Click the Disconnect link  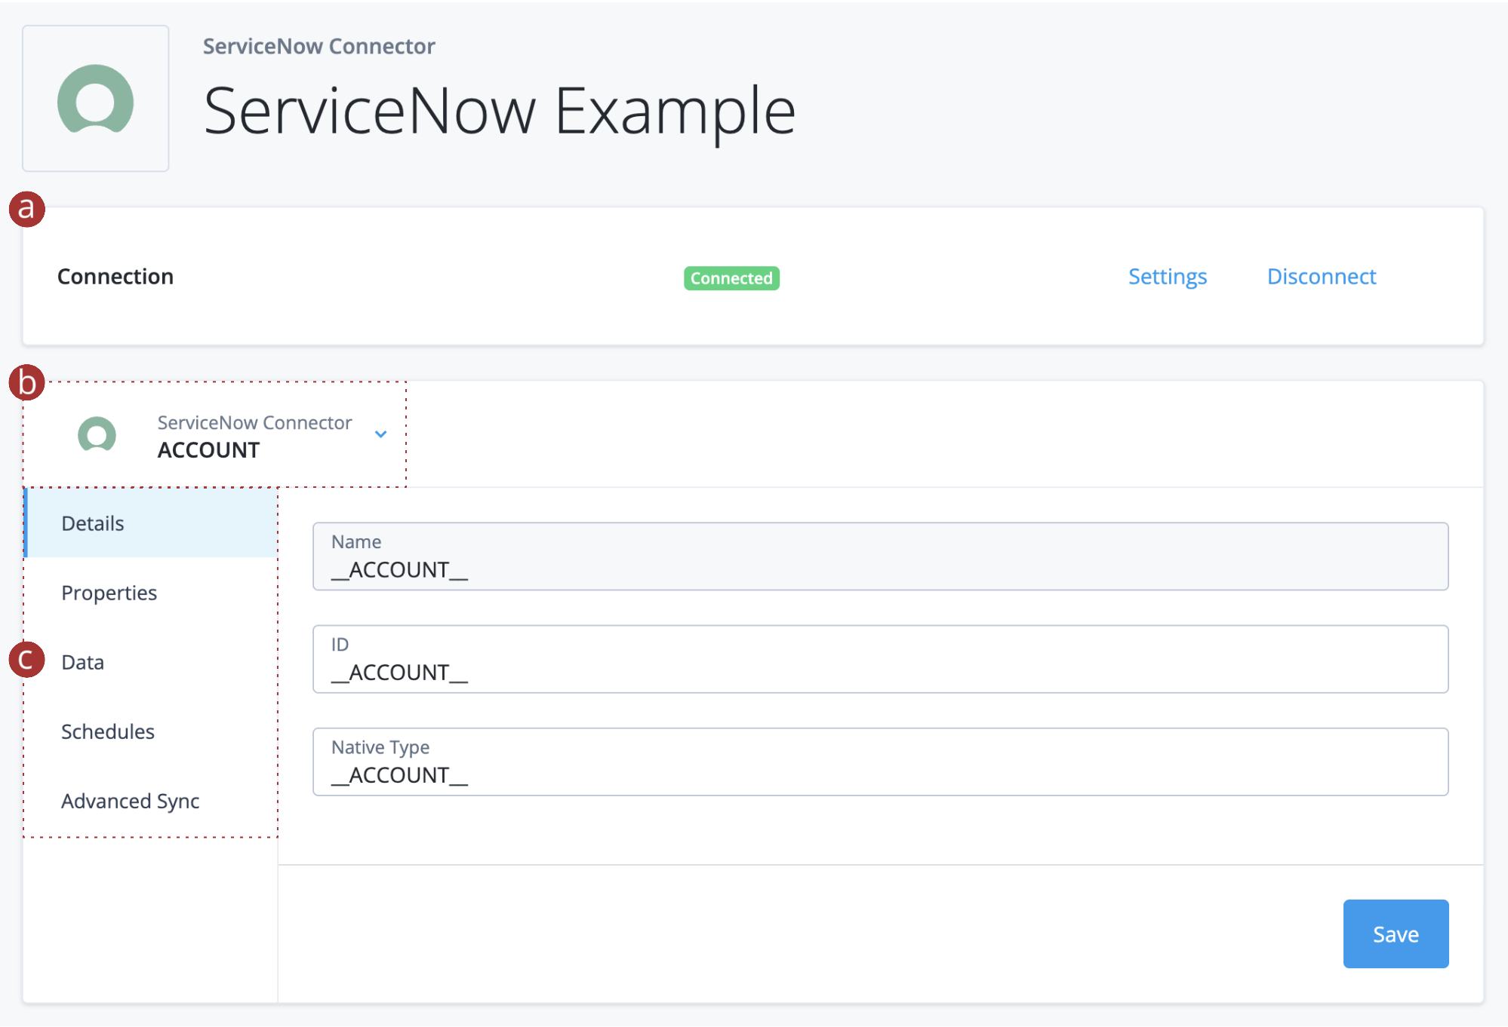1322,277
